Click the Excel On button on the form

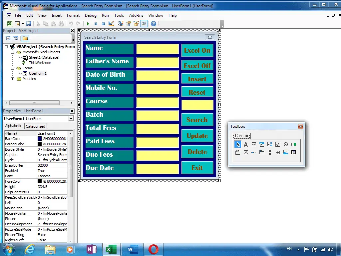click(x=197, y=50)
